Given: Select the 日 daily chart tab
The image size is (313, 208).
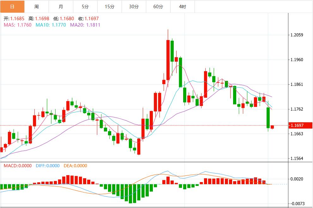Looking at the screenshot, I should (x=12, y=7).
